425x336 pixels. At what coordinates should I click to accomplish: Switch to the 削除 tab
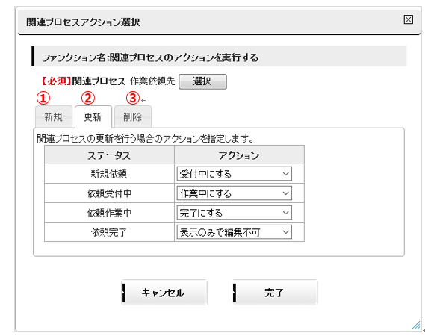[x=133, y=116]
